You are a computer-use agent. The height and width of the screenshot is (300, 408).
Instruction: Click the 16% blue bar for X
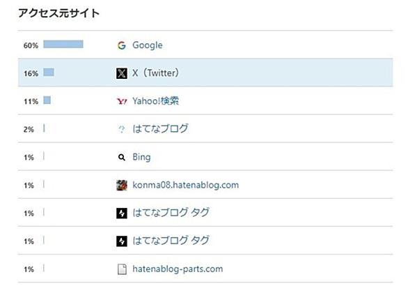(x=49, y=72)
